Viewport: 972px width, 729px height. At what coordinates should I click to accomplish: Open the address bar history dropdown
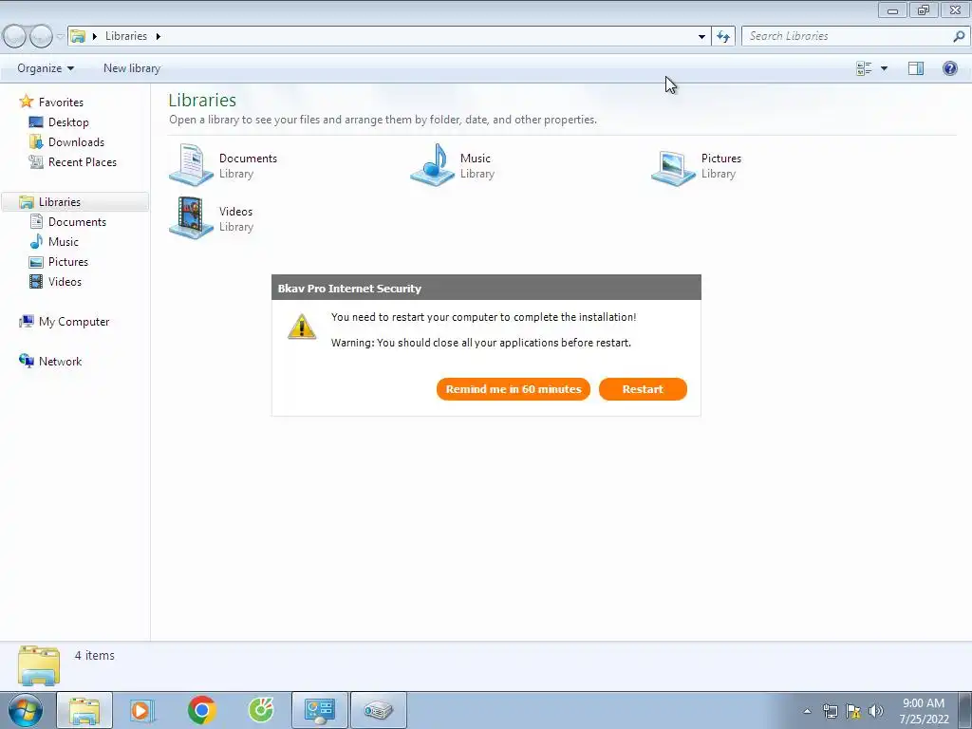pyautogui.click(x=701, y=37)
